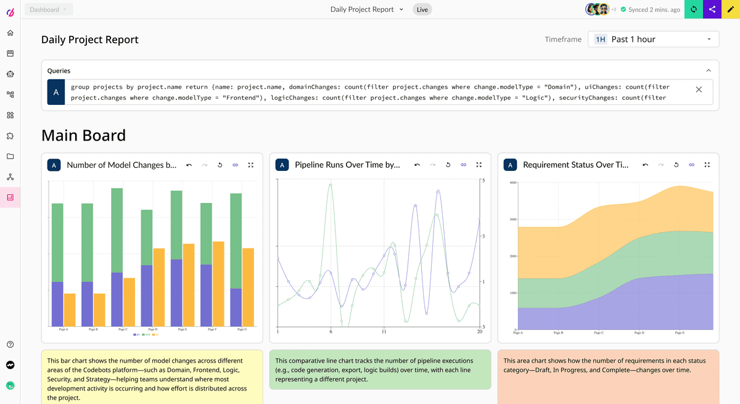Open the folder icon in sidebar
This screenshot has height=404, width=740.
[x=10, y=156]
